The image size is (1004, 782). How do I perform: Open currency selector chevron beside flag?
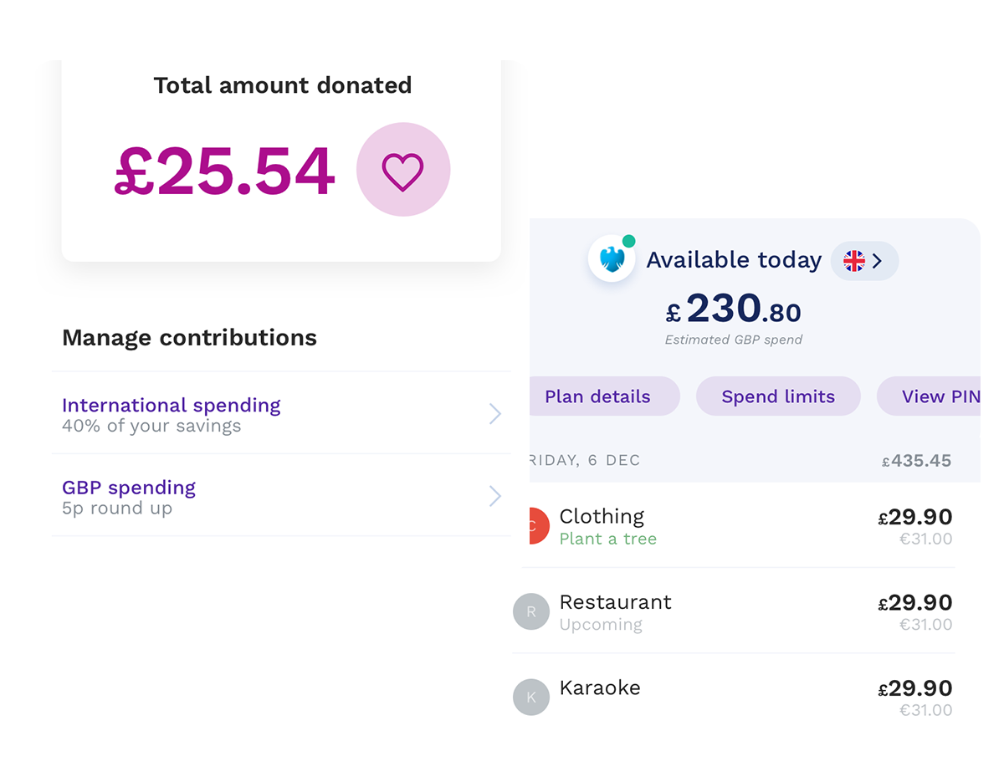click(x=877, y=261)
